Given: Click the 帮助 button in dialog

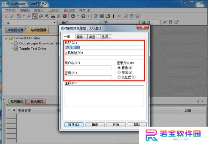Looking at the screenshot, I should click(137, 125).
